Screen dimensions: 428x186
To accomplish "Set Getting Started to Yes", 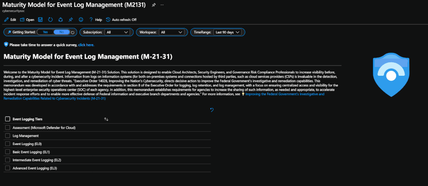I will coord(45,32).
